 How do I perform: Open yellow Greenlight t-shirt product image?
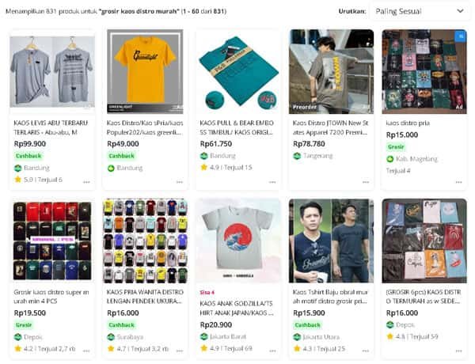(145, 72)
